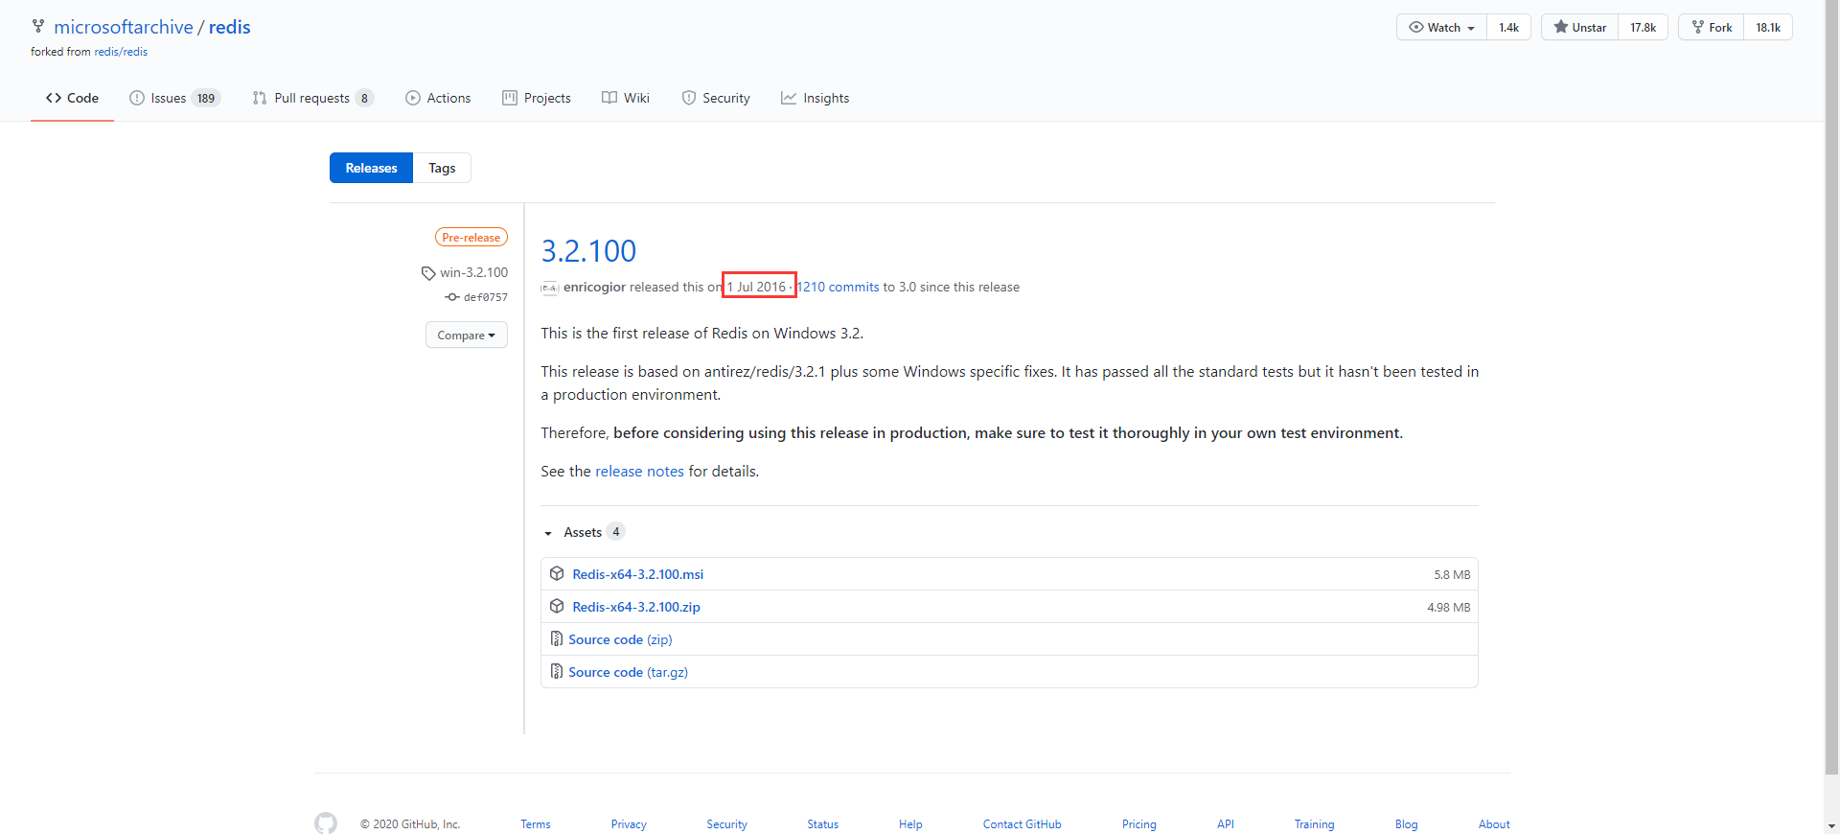The width and height of the screenshot is (1840, 834).
Task: Go to the Actions tab
Action: (x=438, y=98)
